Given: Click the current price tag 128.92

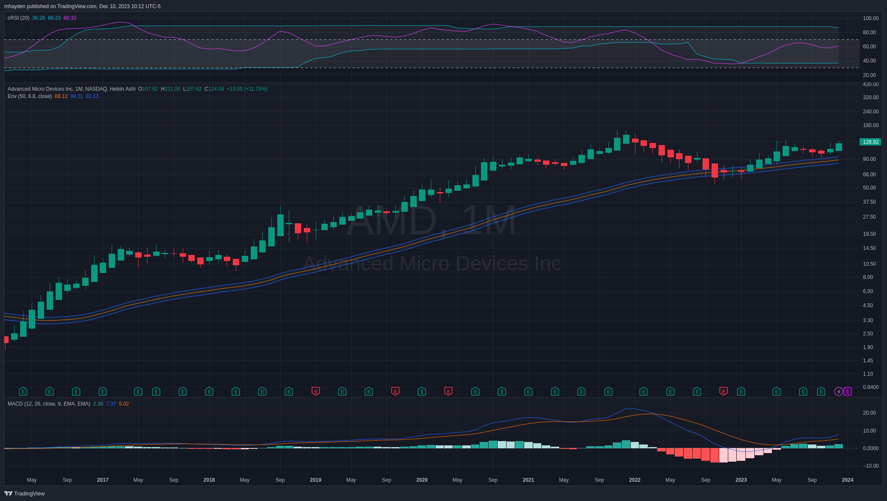Looking at the screenshot, I should click(x=870, y=142).
